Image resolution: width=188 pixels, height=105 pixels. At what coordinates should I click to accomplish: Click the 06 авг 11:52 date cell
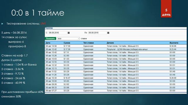pos(51,71)
